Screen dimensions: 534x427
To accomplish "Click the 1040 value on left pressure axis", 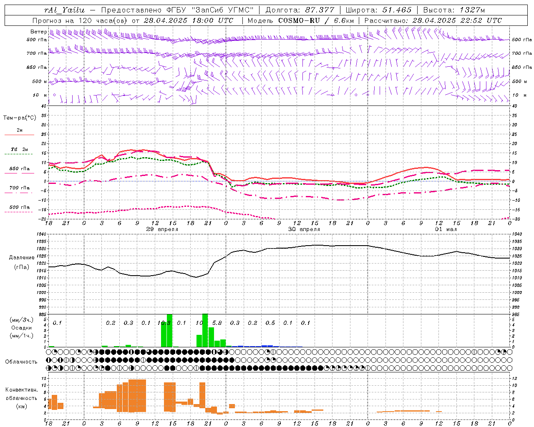I will pyautogui.click(x=41, y=234).
